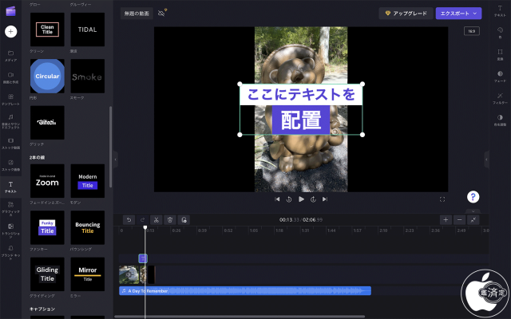Open the stock video sidebar tab
The image size is (511, 319).
[10, 144]
